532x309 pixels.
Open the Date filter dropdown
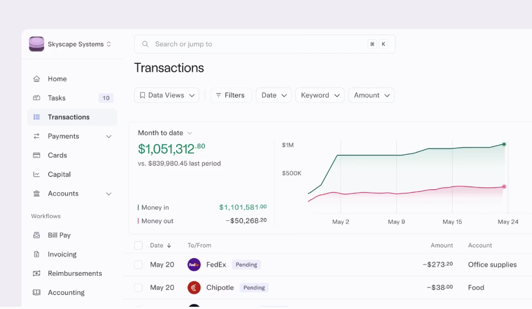(x=273, y=95)
